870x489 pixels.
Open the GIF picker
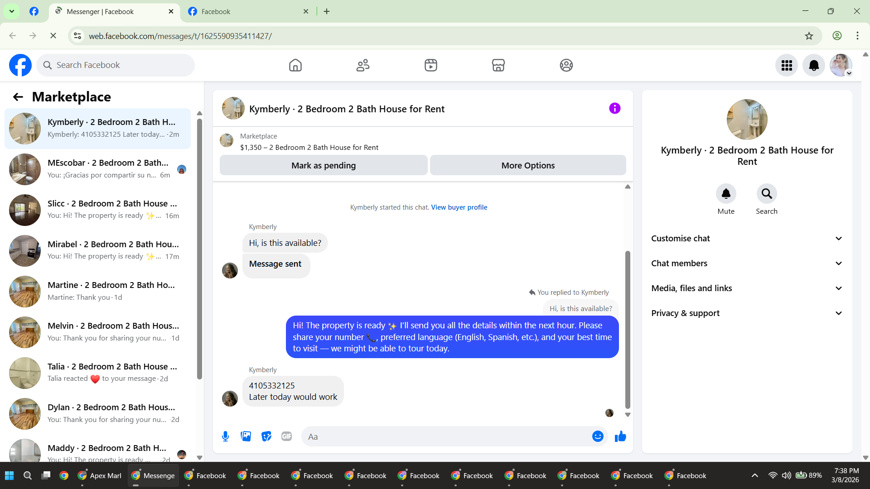(286, 436)
